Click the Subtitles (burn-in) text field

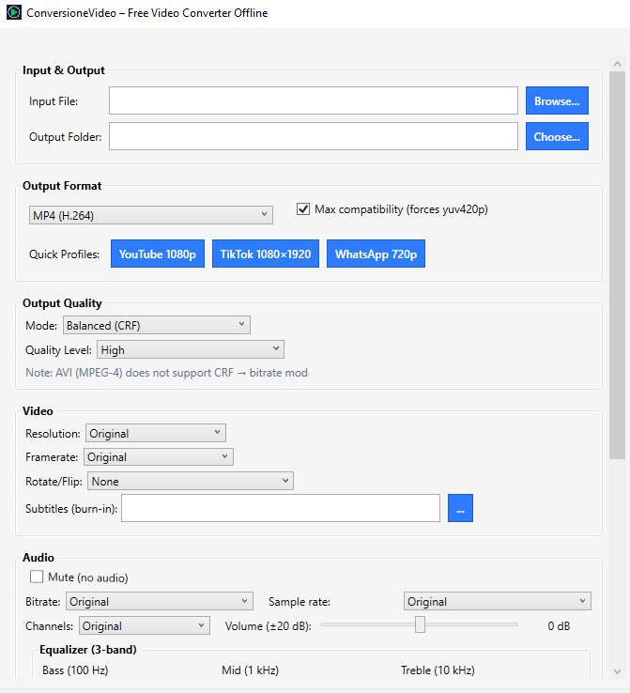281,508
